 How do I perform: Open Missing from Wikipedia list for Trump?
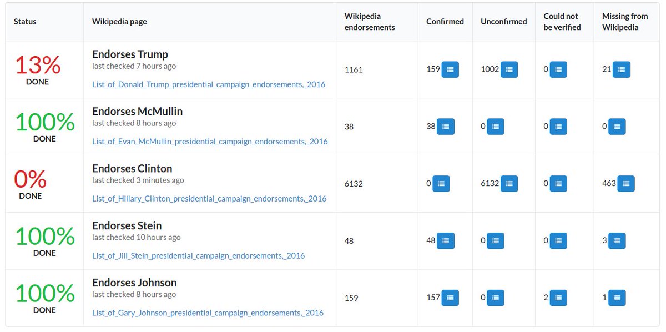(622, 69)
